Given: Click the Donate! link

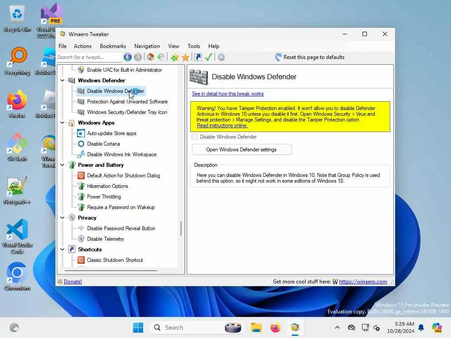Looking at the screenshot, I should point(73,282).
